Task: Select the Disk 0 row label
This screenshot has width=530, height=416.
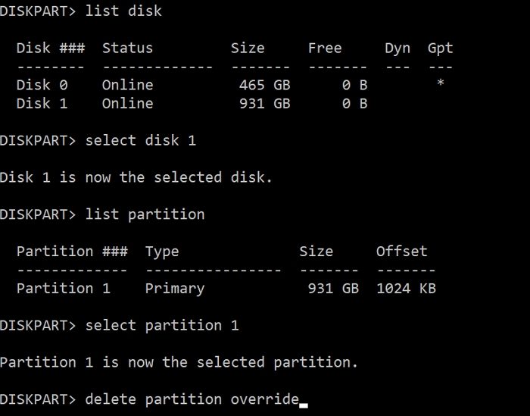Action: click(x=42, y=85)
